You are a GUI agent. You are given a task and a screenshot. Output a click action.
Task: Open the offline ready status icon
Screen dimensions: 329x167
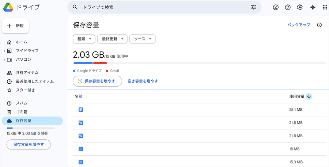276,7
